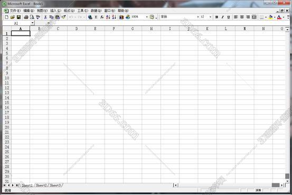292x195 pixels.
Task: Show more Formatting toolbar buttons chevron
Action: click(288, 17)
